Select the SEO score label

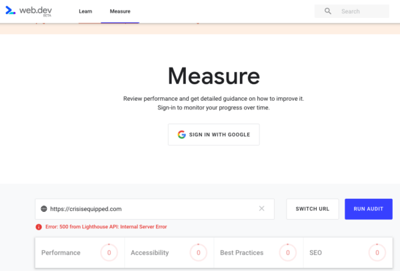coord(315,252)
